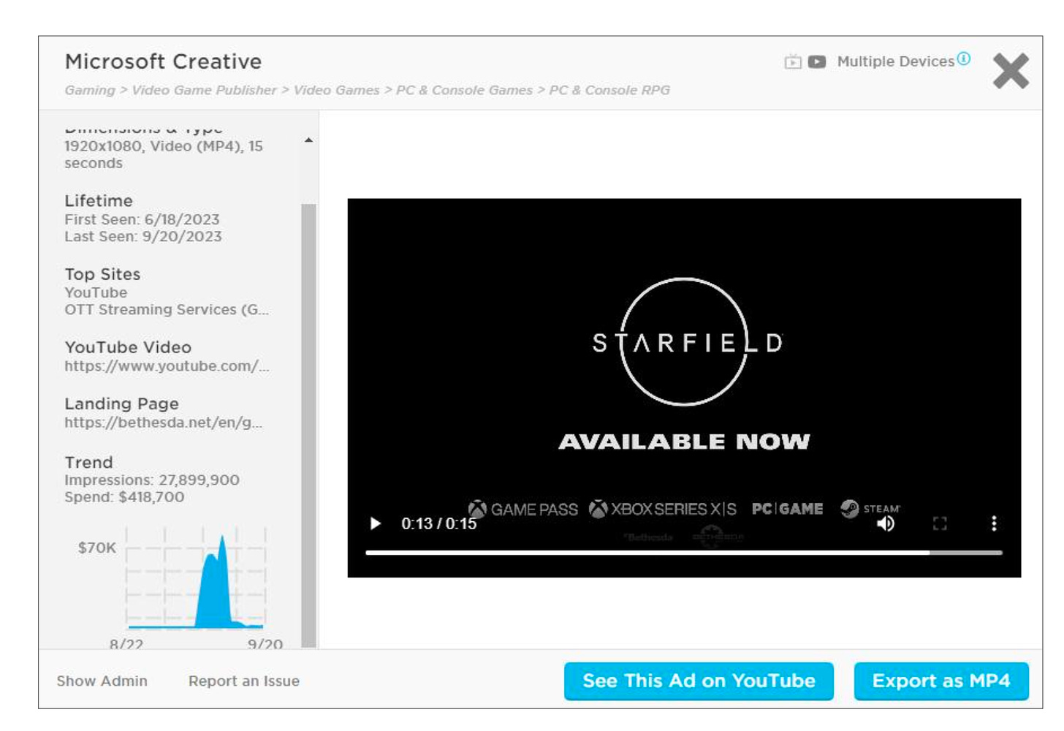The width and height of the screenshot is (1064, 731).
Task: Close the Microsoft Creative ad dialog
Action: [1011, 71]
